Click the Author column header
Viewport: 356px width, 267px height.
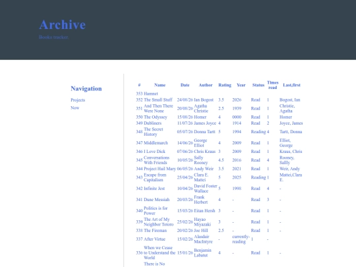coord(206,85)
